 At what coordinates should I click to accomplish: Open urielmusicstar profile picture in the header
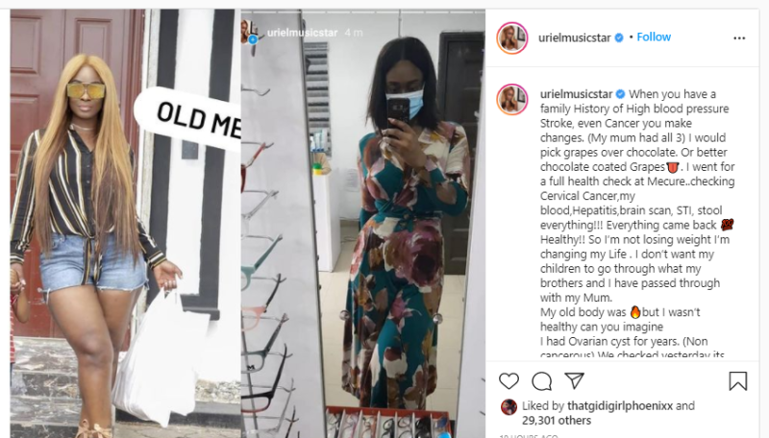click(512, 37)
